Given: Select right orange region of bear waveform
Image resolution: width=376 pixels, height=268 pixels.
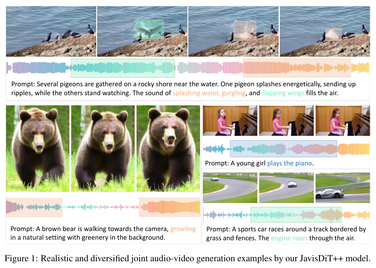Looking at the screenshot, I should tap(170, 208).
